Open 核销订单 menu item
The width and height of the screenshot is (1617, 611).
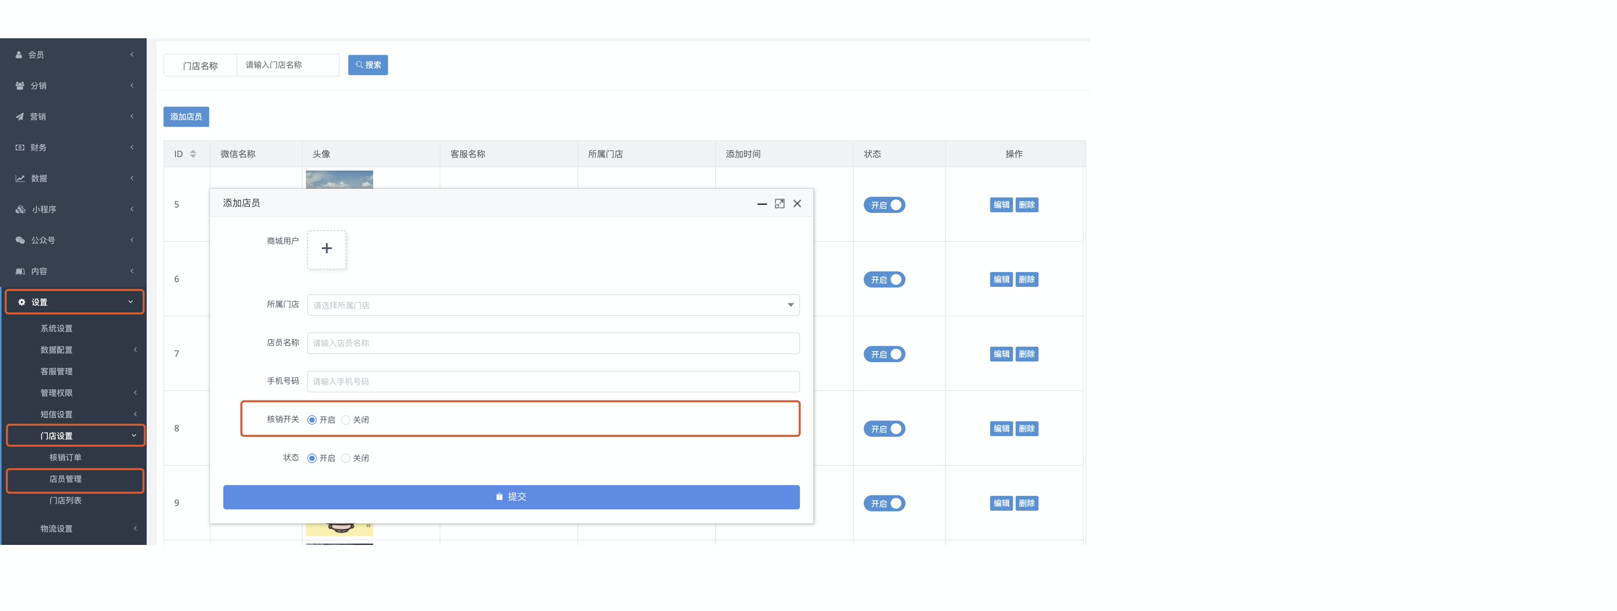(66, 458)
